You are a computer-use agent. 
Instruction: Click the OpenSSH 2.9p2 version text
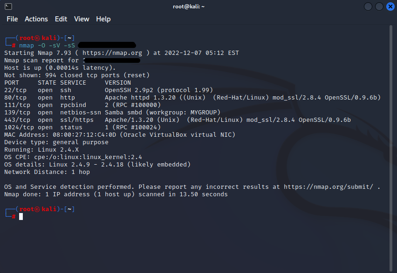point(158,90)
